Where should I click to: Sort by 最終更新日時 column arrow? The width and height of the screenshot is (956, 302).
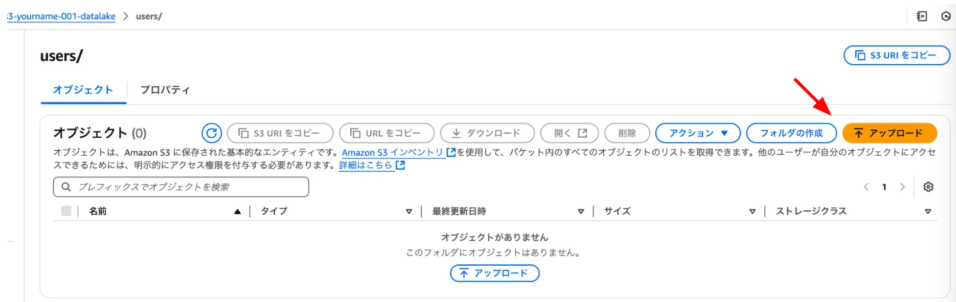pos(581,211)
